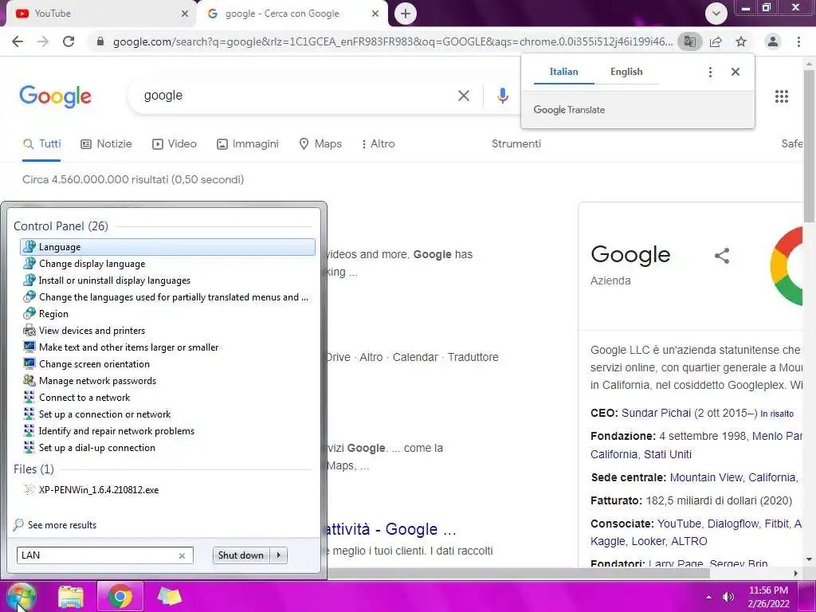Click the share icon in Google knowledge panel
This screenshot has width=816, height=612.
(722, 256)
